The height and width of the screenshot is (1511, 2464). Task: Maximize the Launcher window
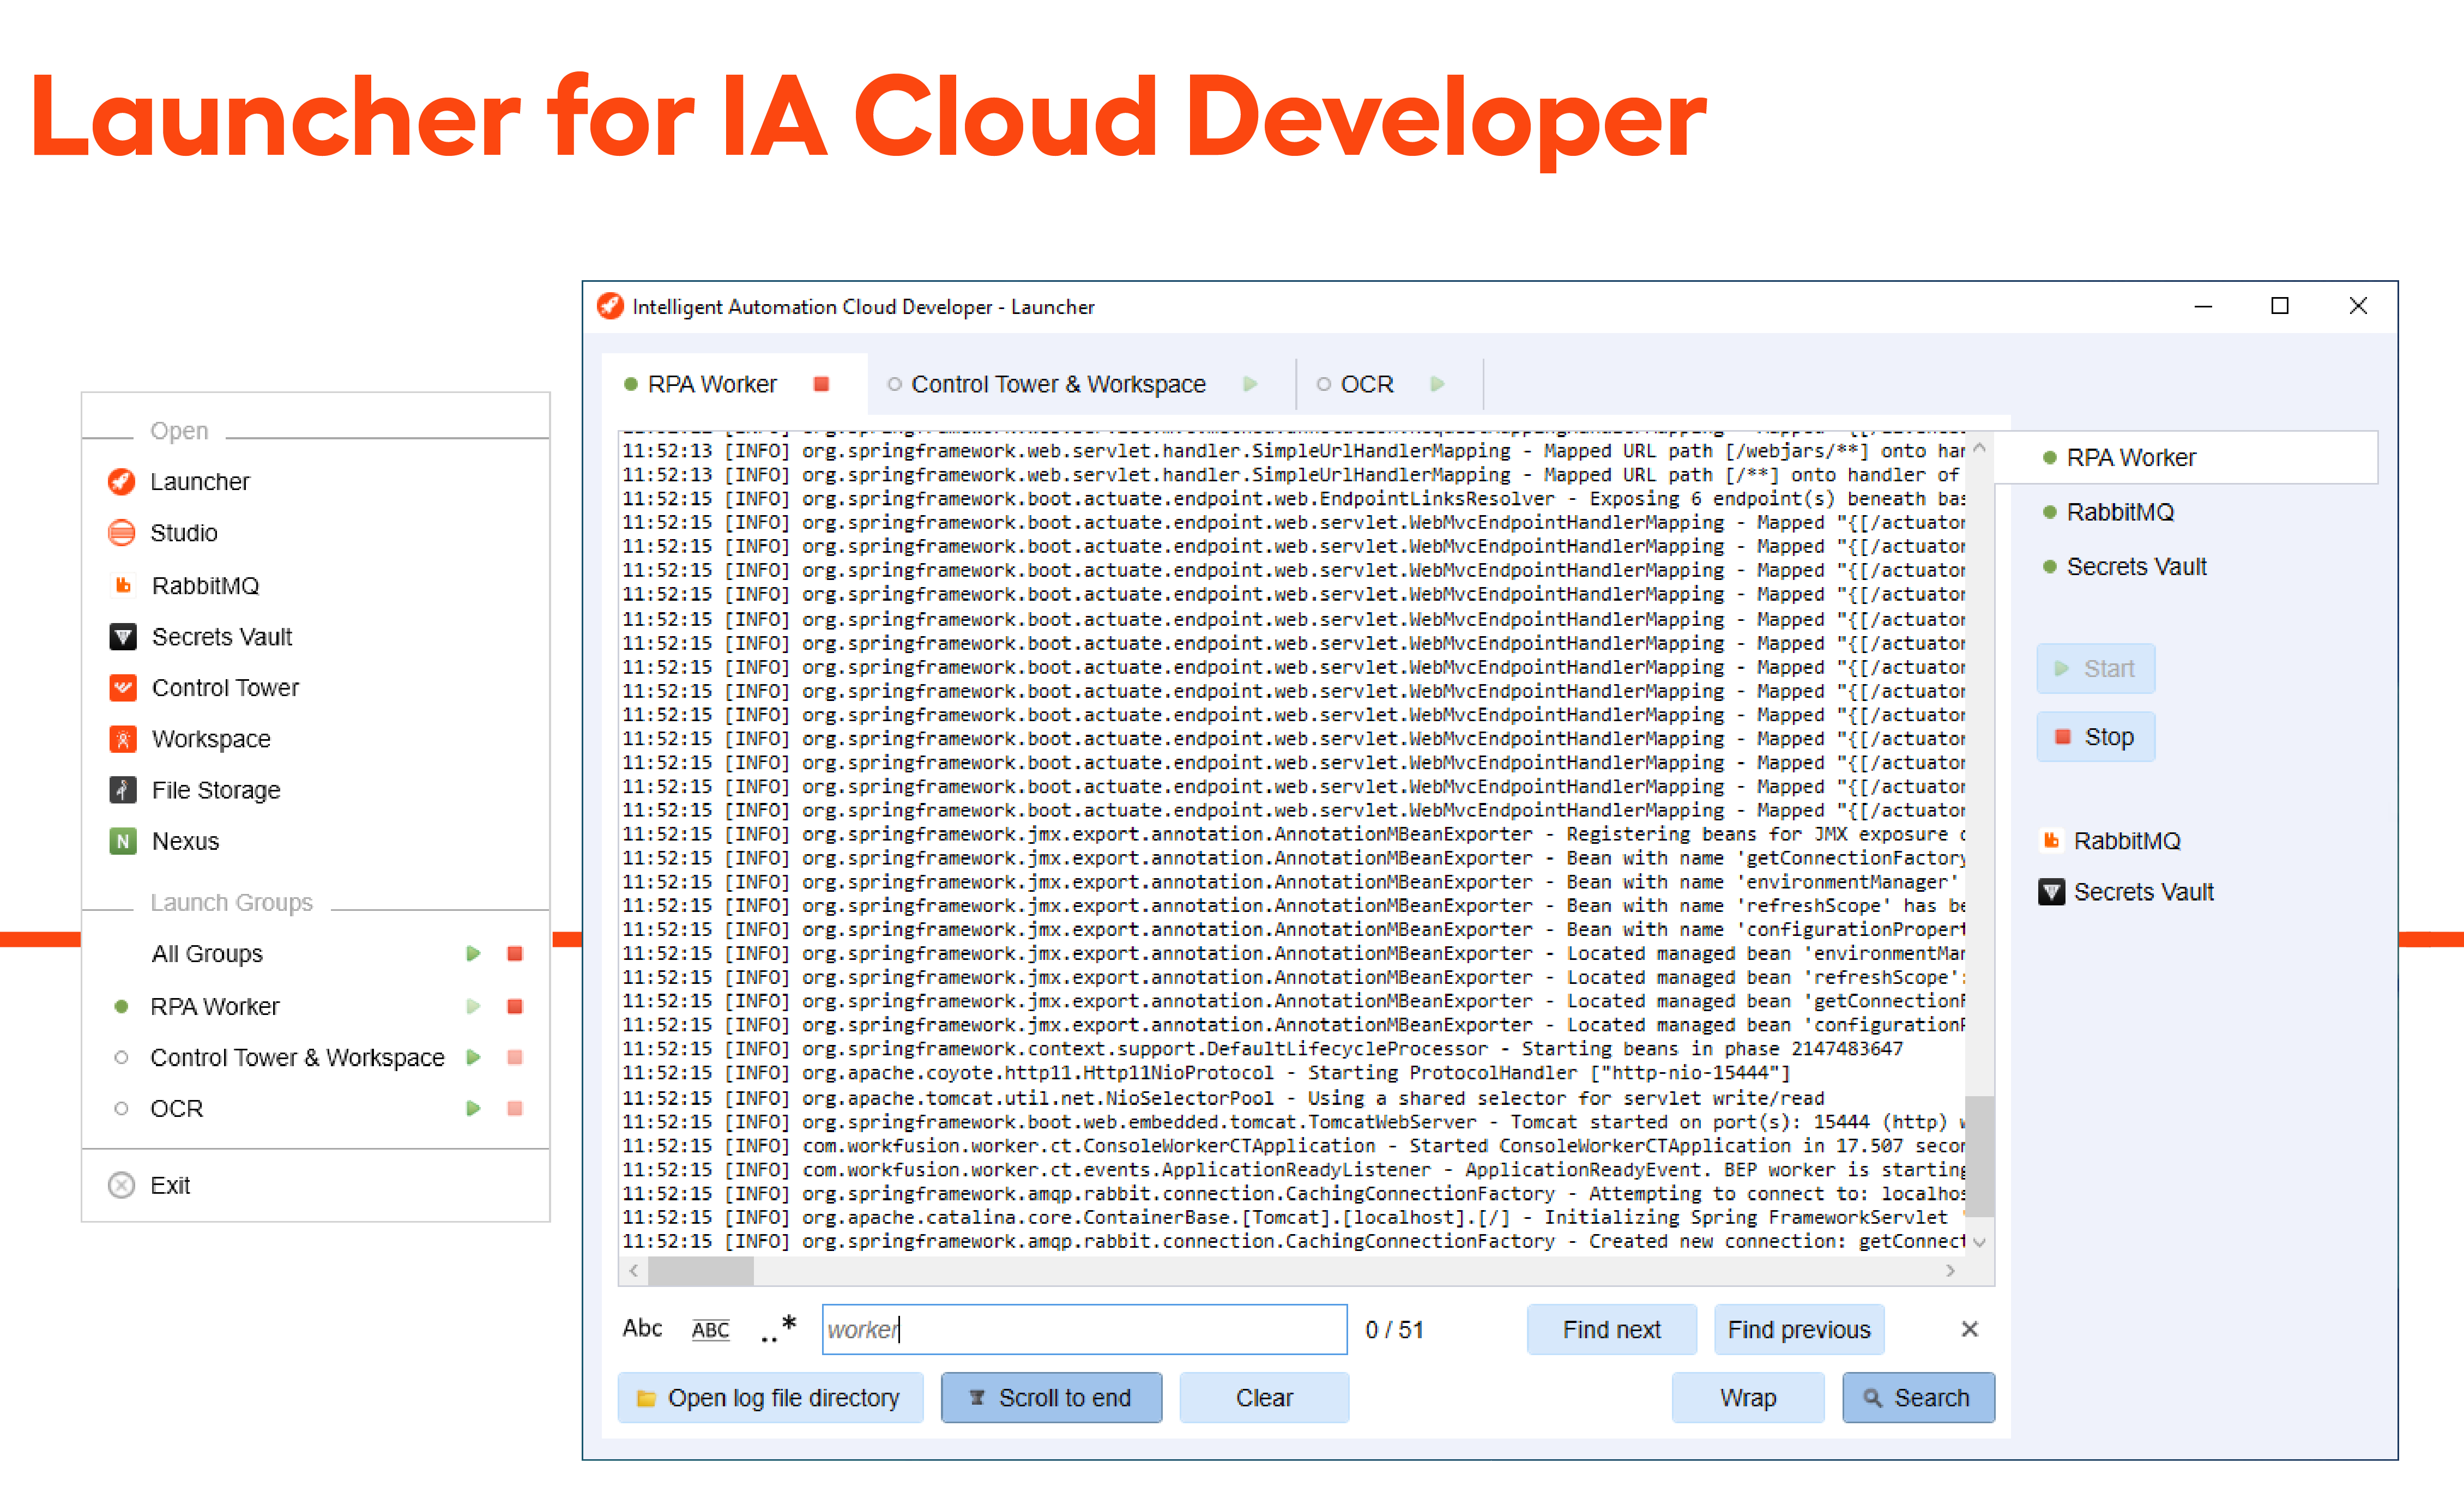2280,306
